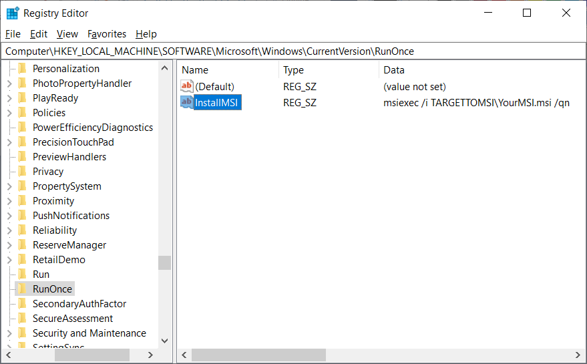587x364 pixels.
Task: Click the Run folder icon
Action: pyautogui.click(x=23, y=274)
